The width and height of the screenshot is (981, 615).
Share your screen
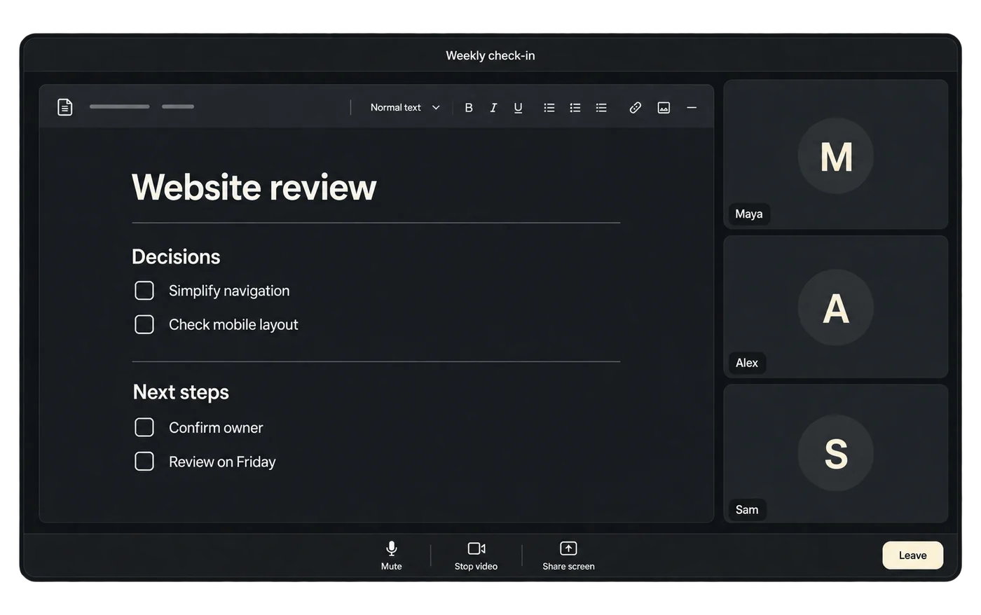pos(568,555)
